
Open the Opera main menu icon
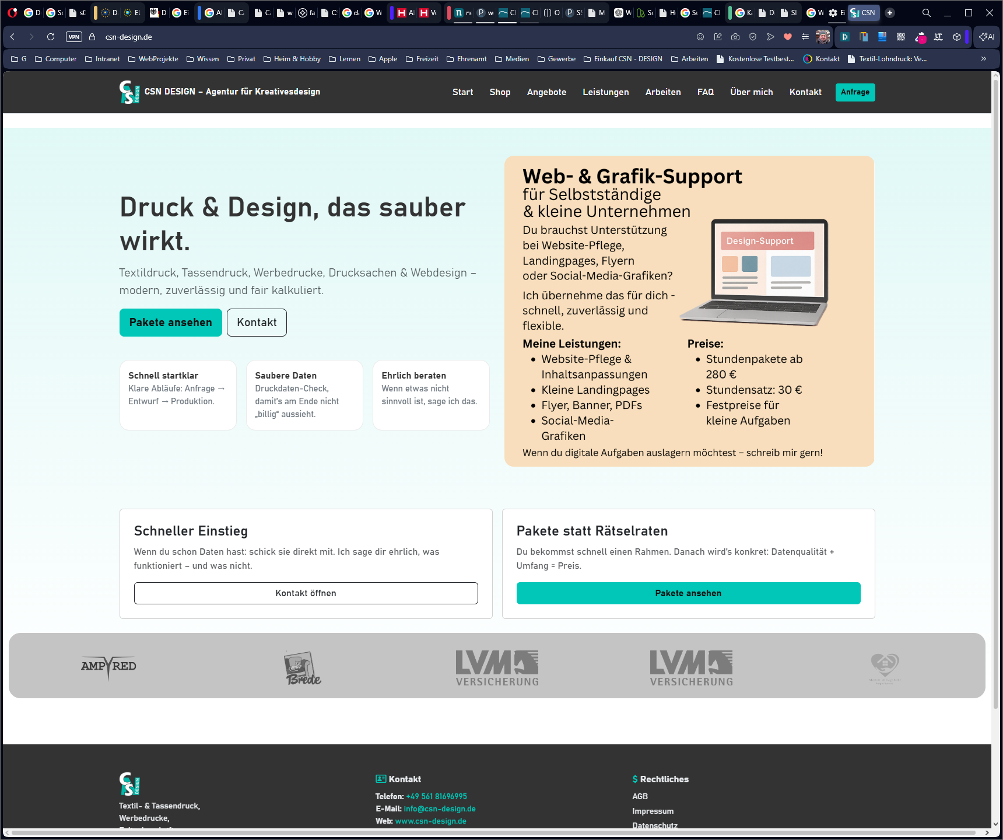(x=12, y=12)
